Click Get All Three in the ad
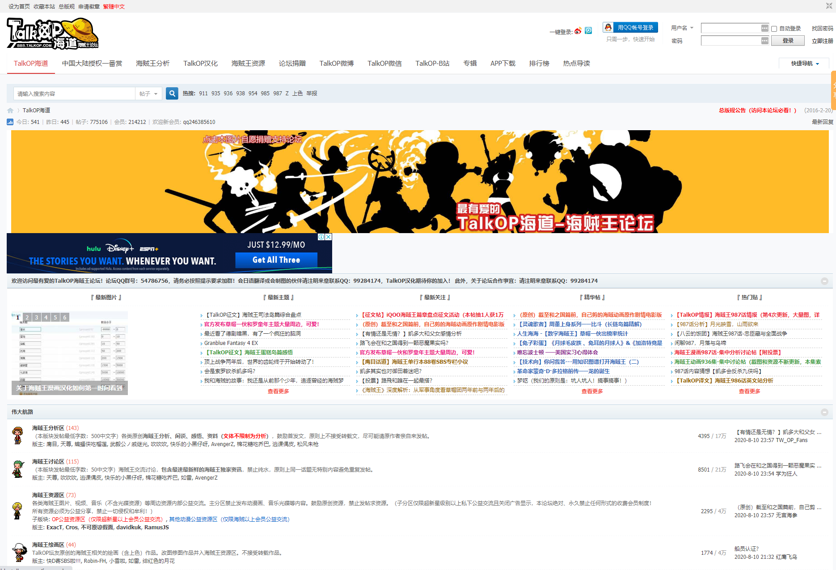The width and height of the screenshot is (836, 570). (x=276, y=260)
